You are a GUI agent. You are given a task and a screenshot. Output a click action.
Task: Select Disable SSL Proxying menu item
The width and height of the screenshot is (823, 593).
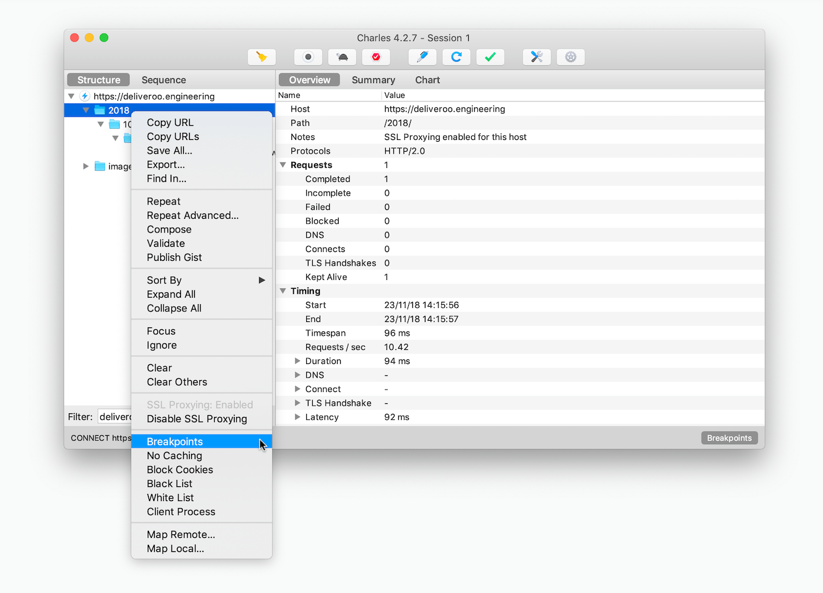[x=202, y=419]
